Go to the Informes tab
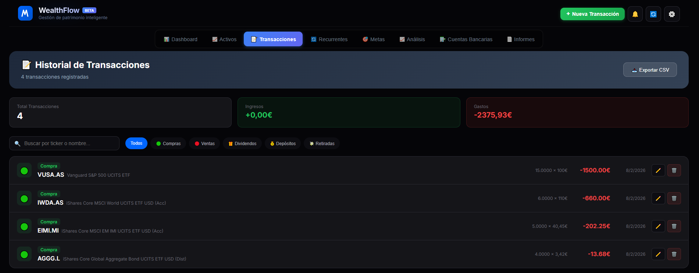Viewport: 699px width, 273px height. tap(521, 39)
